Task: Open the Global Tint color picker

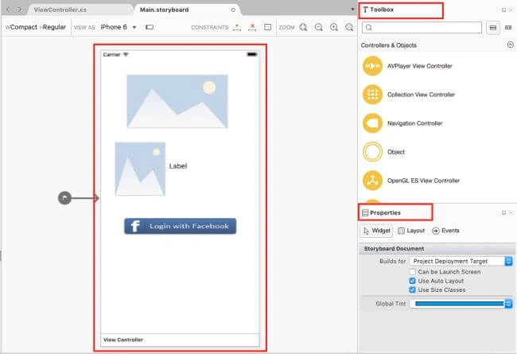Action: click(x=461, y=304)
